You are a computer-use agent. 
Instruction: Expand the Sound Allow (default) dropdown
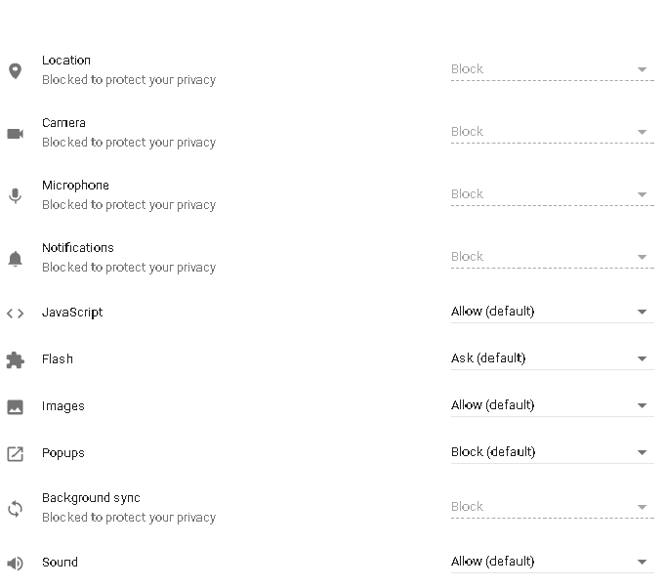click(x=552, y=562)
